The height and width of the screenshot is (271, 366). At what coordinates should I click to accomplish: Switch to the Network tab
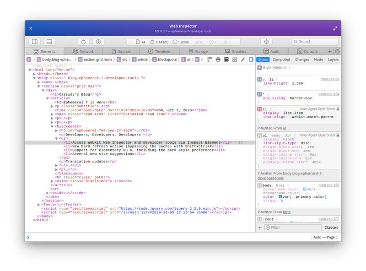(x=83, y=51)
